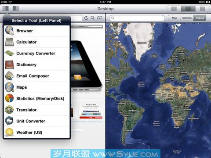Open Email Composer tool
Screen dimensions: 211x158
pos(36,76)
